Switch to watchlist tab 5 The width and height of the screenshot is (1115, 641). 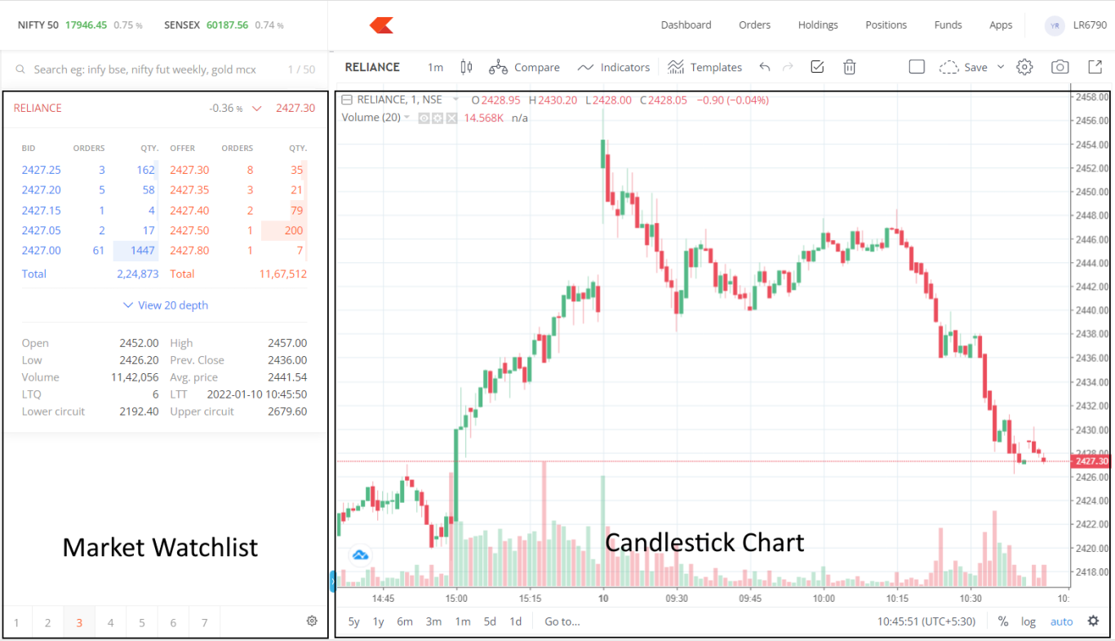click(141, 623)
